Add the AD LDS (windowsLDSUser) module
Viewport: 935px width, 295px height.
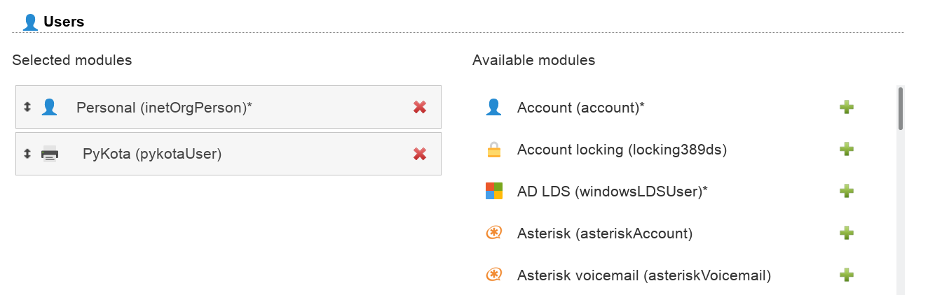[x=847, y=191]
